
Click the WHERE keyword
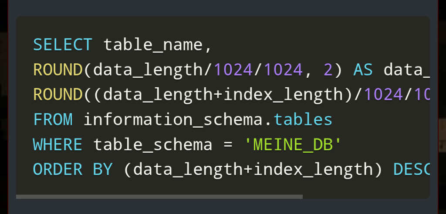(58, 144)
